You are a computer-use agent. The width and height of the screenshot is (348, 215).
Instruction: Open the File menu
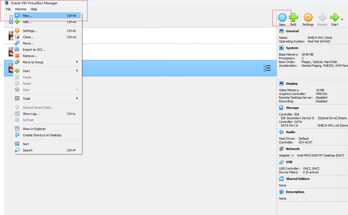(8, 9)
